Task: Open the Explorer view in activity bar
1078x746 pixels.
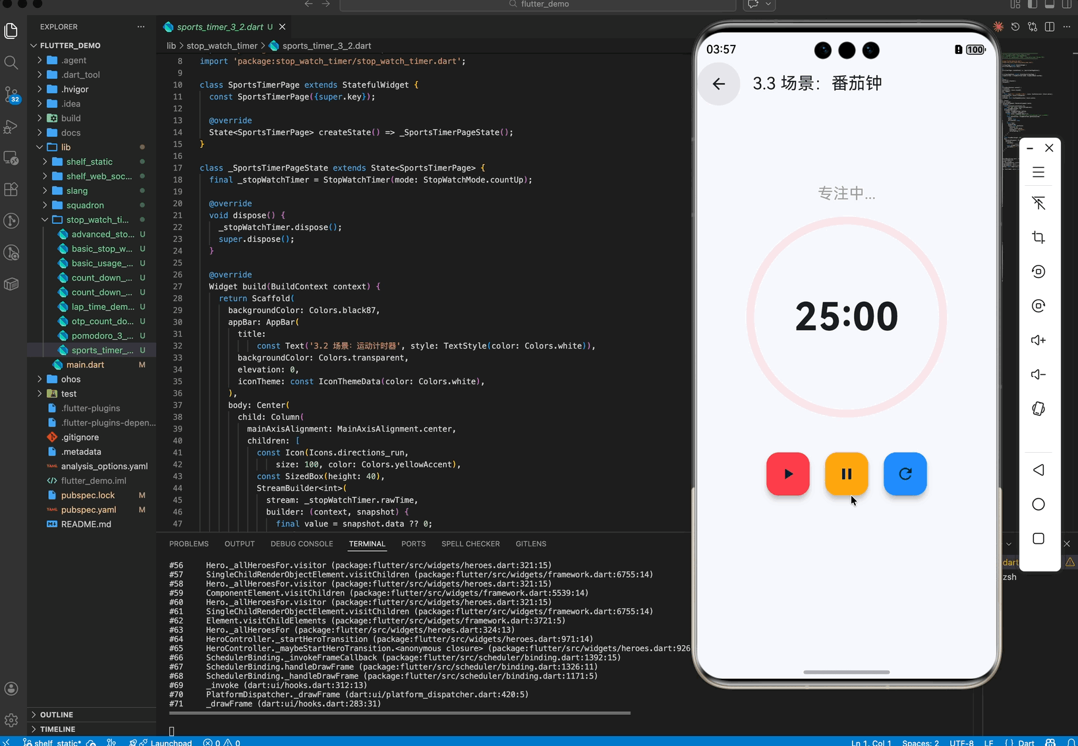Action: (x=11, y=30)
